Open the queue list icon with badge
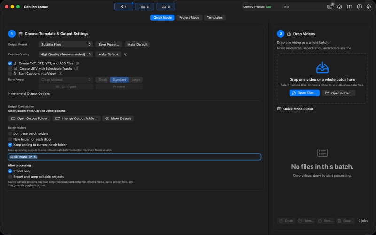Viewport: 376px width, 235px height. (x=330, y=7)
